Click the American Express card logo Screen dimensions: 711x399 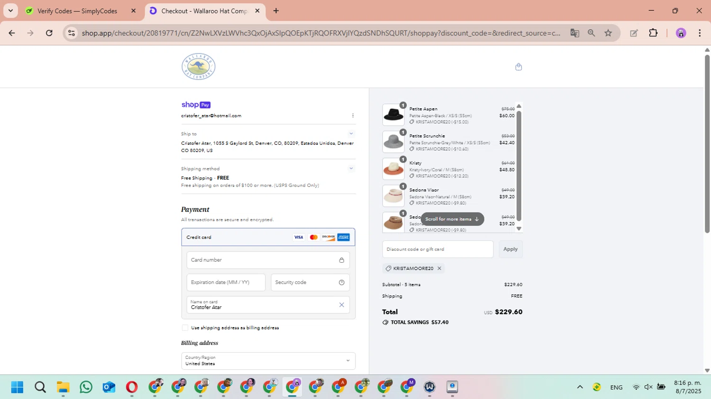[344, 237]
